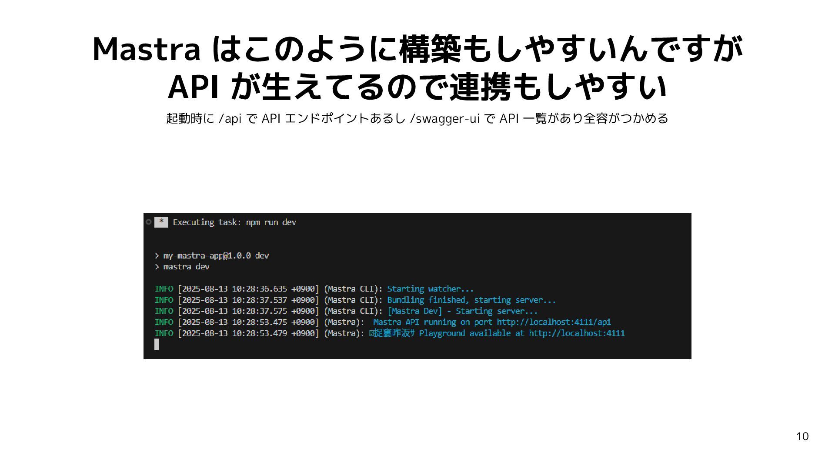The width and height of the screenshot is (835, 470).
Task: Click the timestamp 10:28:36.635 log entry
Action: (248, 289)
